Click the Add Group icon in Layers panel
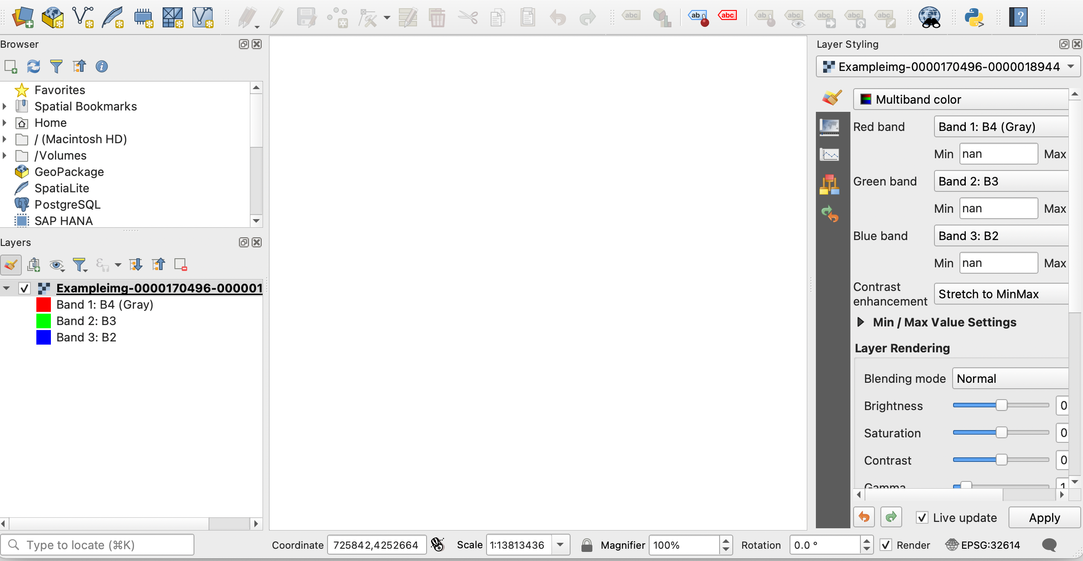This screenshot has width=1083, height=561. 34,265
